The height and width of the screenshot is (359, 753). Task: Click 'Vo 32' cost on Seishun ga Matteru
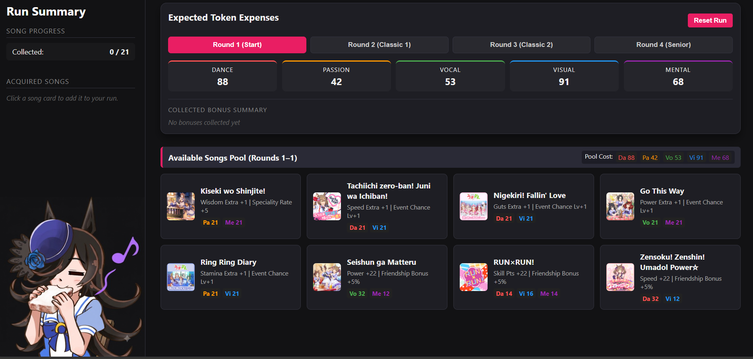[x=357, y=294]
